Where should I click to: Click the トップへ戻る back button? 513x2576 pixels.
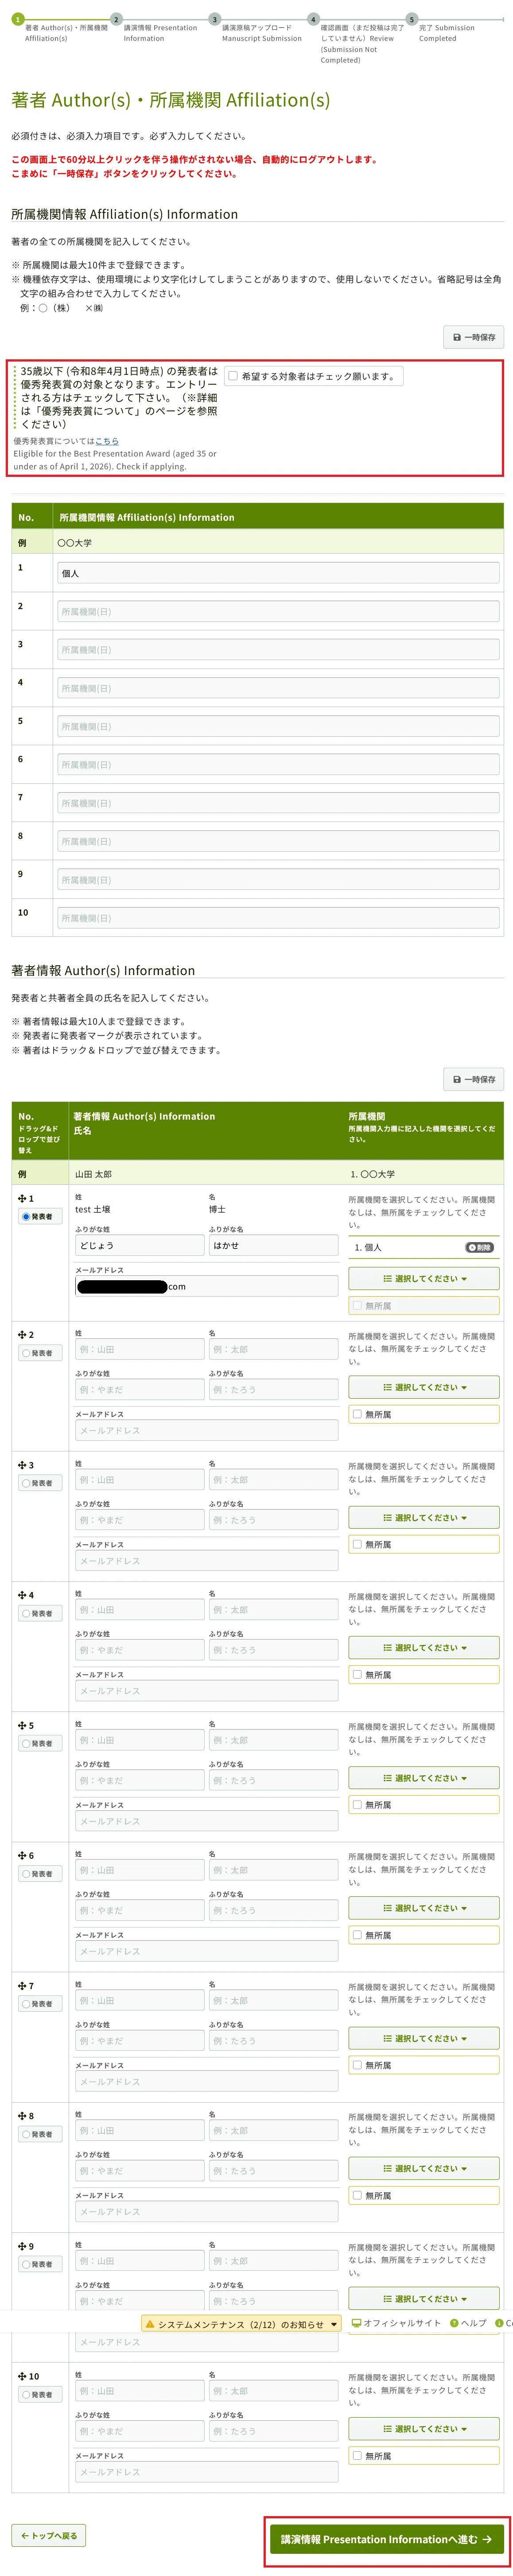[49, 2535]
